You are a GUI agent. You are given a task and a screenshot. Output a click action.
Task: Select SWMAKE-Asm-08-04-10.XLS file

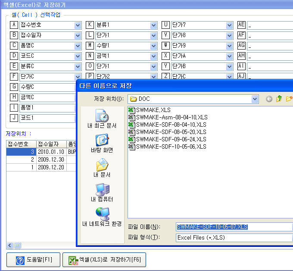[168, 117]
